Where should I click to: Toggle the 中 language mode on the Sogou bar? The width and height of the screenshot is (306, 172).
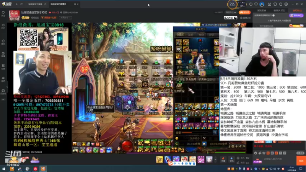[175, 164]
